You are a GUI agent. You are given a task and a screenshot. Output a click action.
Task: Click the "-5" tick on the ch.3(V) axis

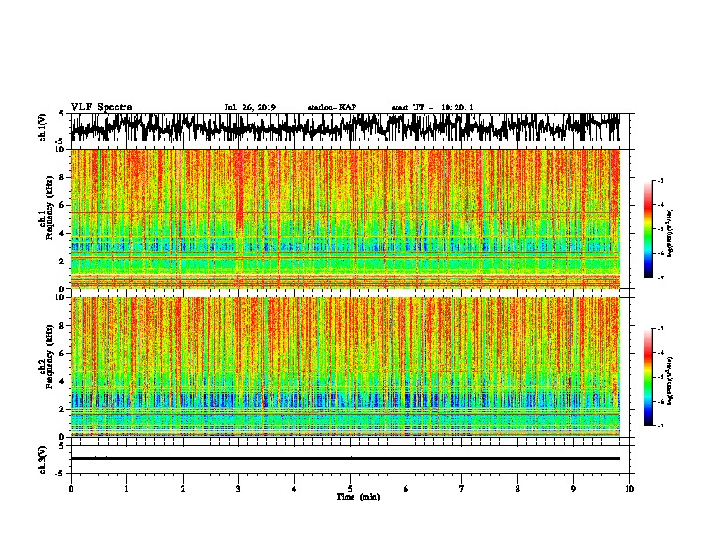60,474
